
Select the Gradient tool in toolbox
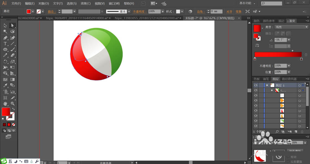pos(12,80)
